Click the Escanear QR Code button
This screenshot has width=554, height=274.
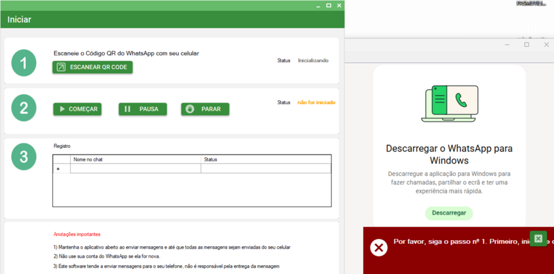click(x=93, y=67)
